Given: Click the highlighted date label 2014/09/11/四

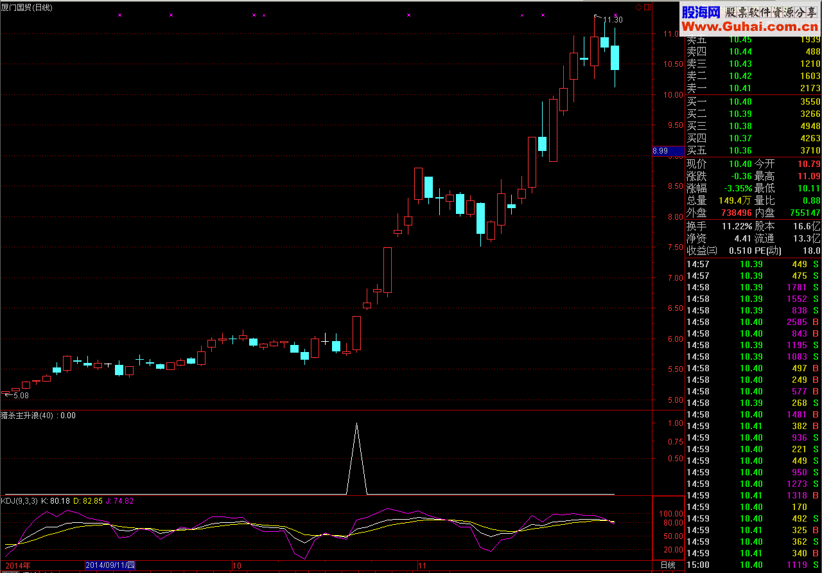Looking at the screenshot, I should [x=110, y=565].
